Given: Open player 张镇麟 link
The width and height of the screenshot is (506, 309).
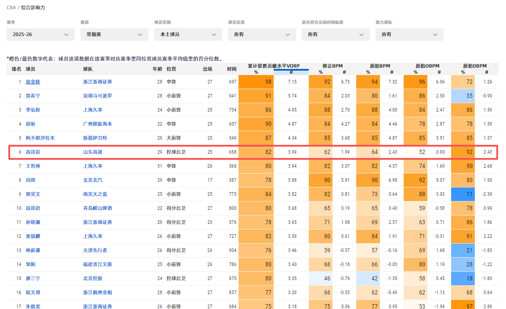Looking at the screenshot, I should point(33,236).
